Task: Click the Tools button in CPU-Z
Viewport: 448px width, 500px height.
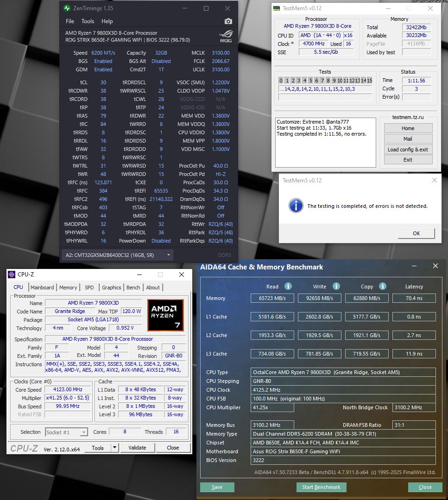Action: pyautogui.click(x=98, y=448)
